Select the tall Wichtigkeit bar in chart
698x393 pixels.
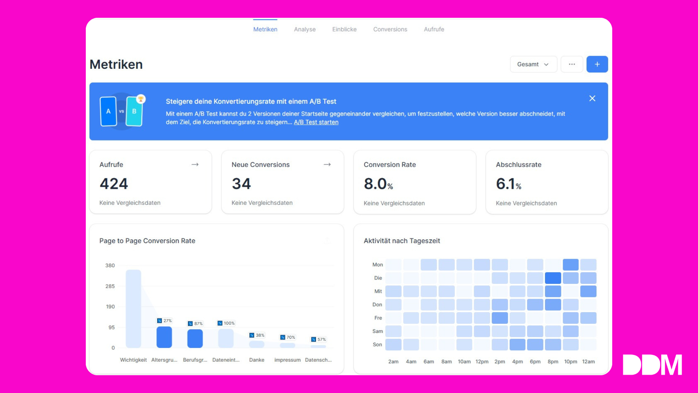pos(133,309)
